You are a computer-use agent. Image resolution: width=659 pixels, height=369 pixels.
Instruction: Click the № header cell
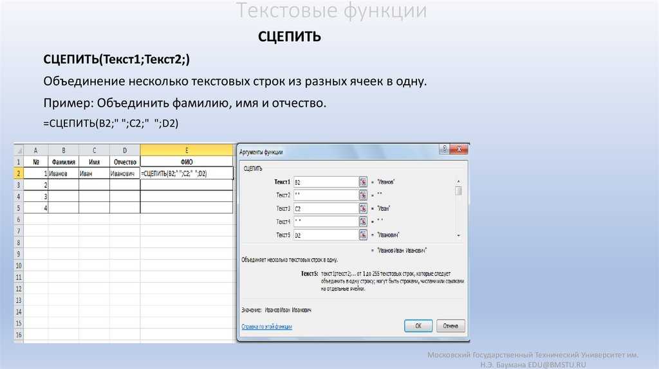click(36, 161)
